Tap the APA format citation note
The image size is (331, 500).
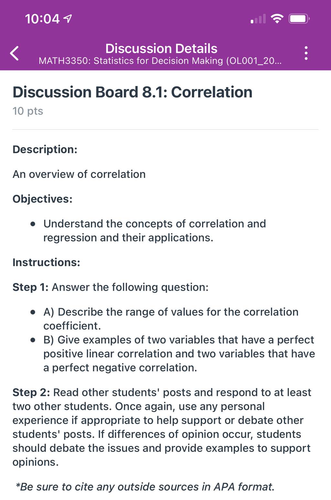click(x=145, y=487)
